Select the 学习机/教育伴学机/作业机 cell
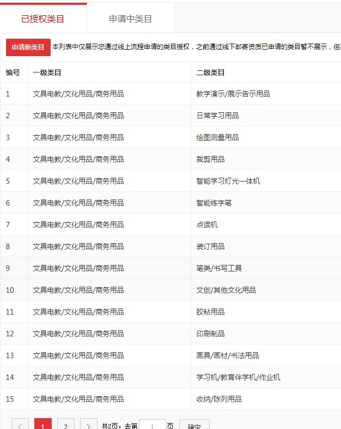The height and width of the screenshot is (429, 341). point(266,377)
